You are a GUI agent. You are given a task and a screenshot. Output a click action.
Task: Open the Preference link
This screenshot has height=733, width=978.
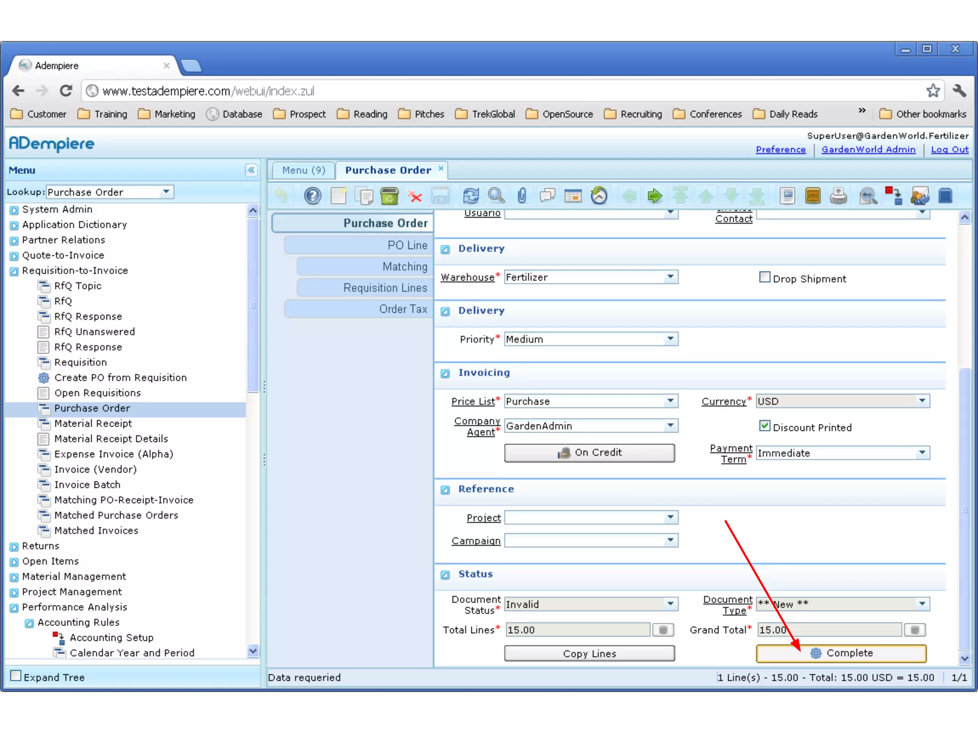[x=781, y=149]
